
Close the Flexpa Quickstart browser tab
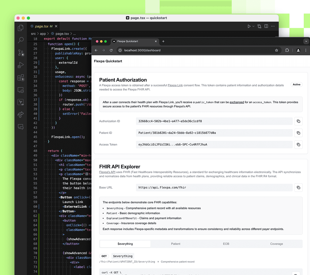tap(156, 41)
